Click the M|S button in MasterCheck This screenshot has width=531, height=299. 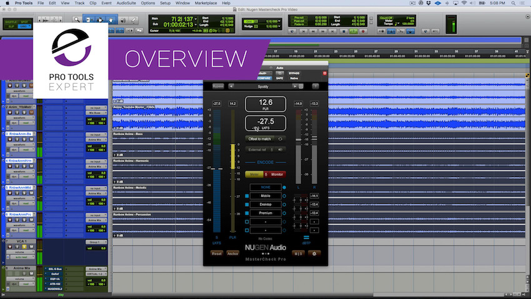(x=298, y=253)
